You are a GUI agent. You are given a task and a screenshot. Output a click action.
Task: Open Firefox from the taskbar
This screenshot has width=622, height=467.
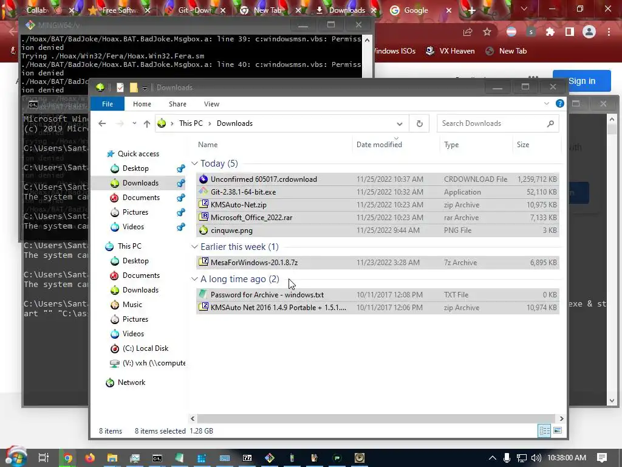click(90, 458)
